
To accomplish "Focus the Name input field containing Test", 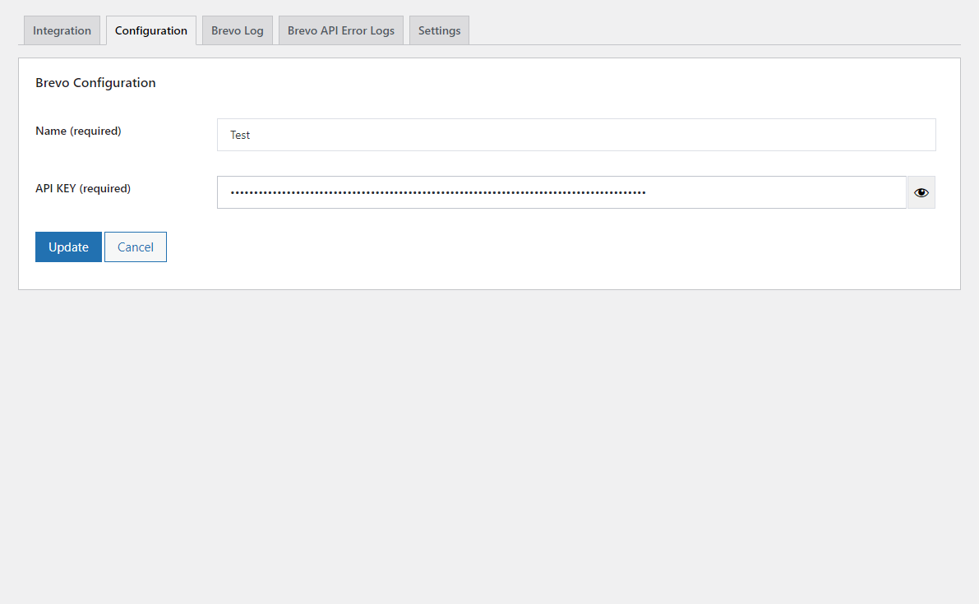I will (576, 135).
